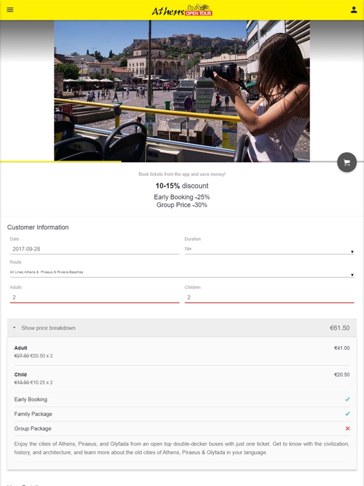364x486 pixels.
Task: Click the tour bus photo banner
Action: [182, 91]
